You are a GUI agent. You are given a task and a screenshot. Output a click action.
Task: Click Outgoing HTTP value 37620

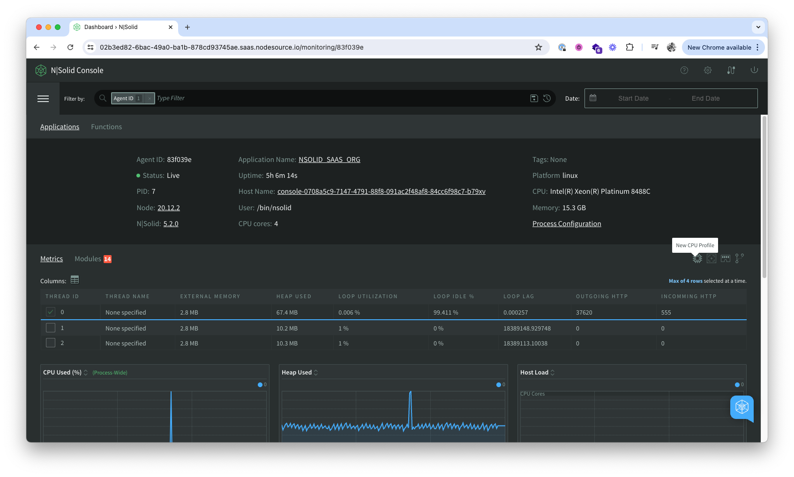coord(584,312)
